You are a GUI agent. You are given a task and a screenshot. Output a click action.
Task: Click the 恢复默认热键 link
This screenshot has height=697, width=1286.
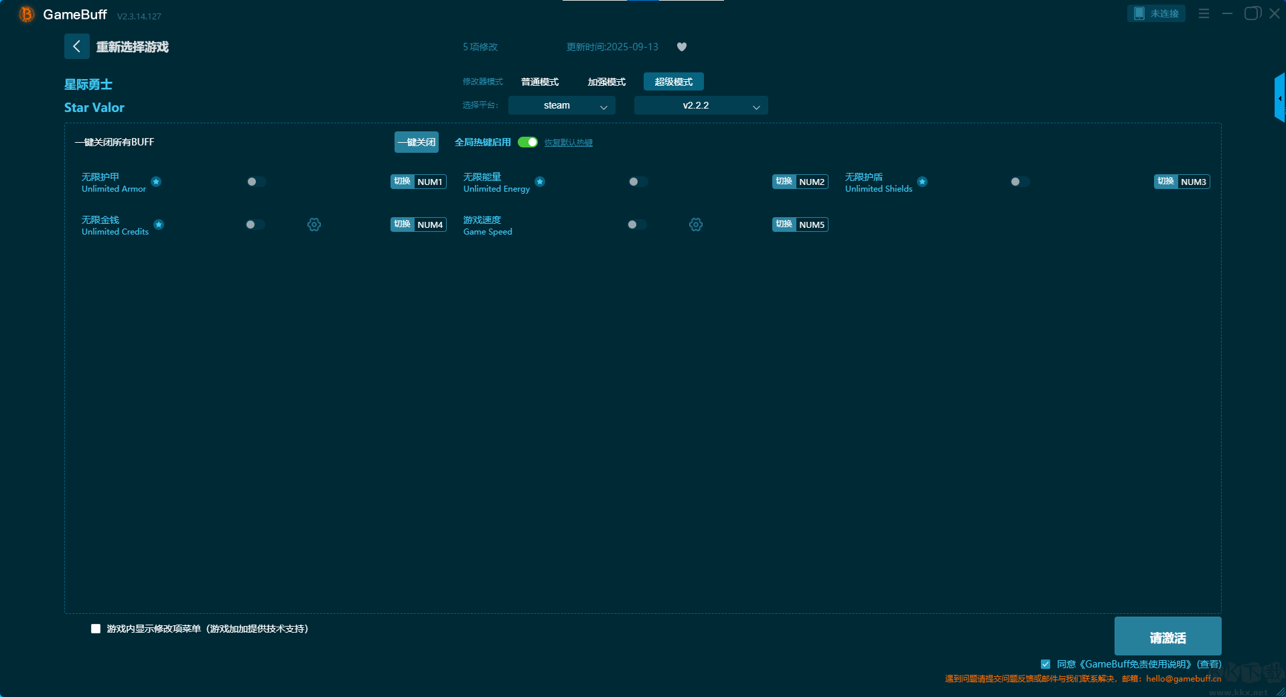click(x=568, y=143)
